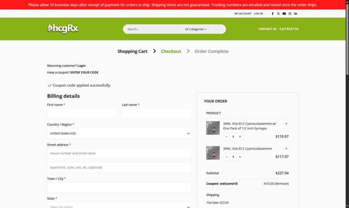349x208 pixels.
Task: Click the Last name field
Action: click(157, 114)
